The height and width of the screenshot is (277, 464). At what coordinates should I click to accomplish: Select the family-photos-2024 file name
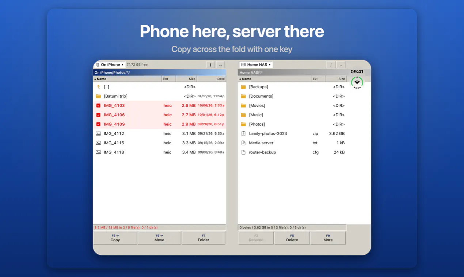[x=268, y=133]
